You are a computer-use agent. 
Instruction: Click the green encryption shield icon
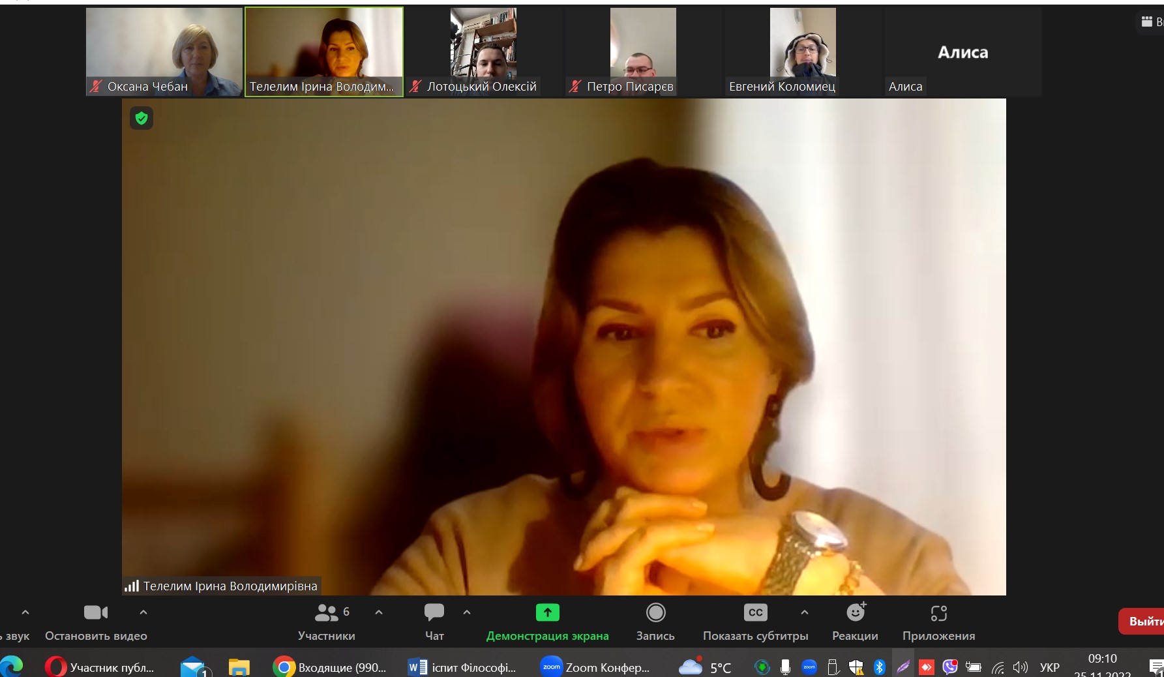(x=142, y=118)
